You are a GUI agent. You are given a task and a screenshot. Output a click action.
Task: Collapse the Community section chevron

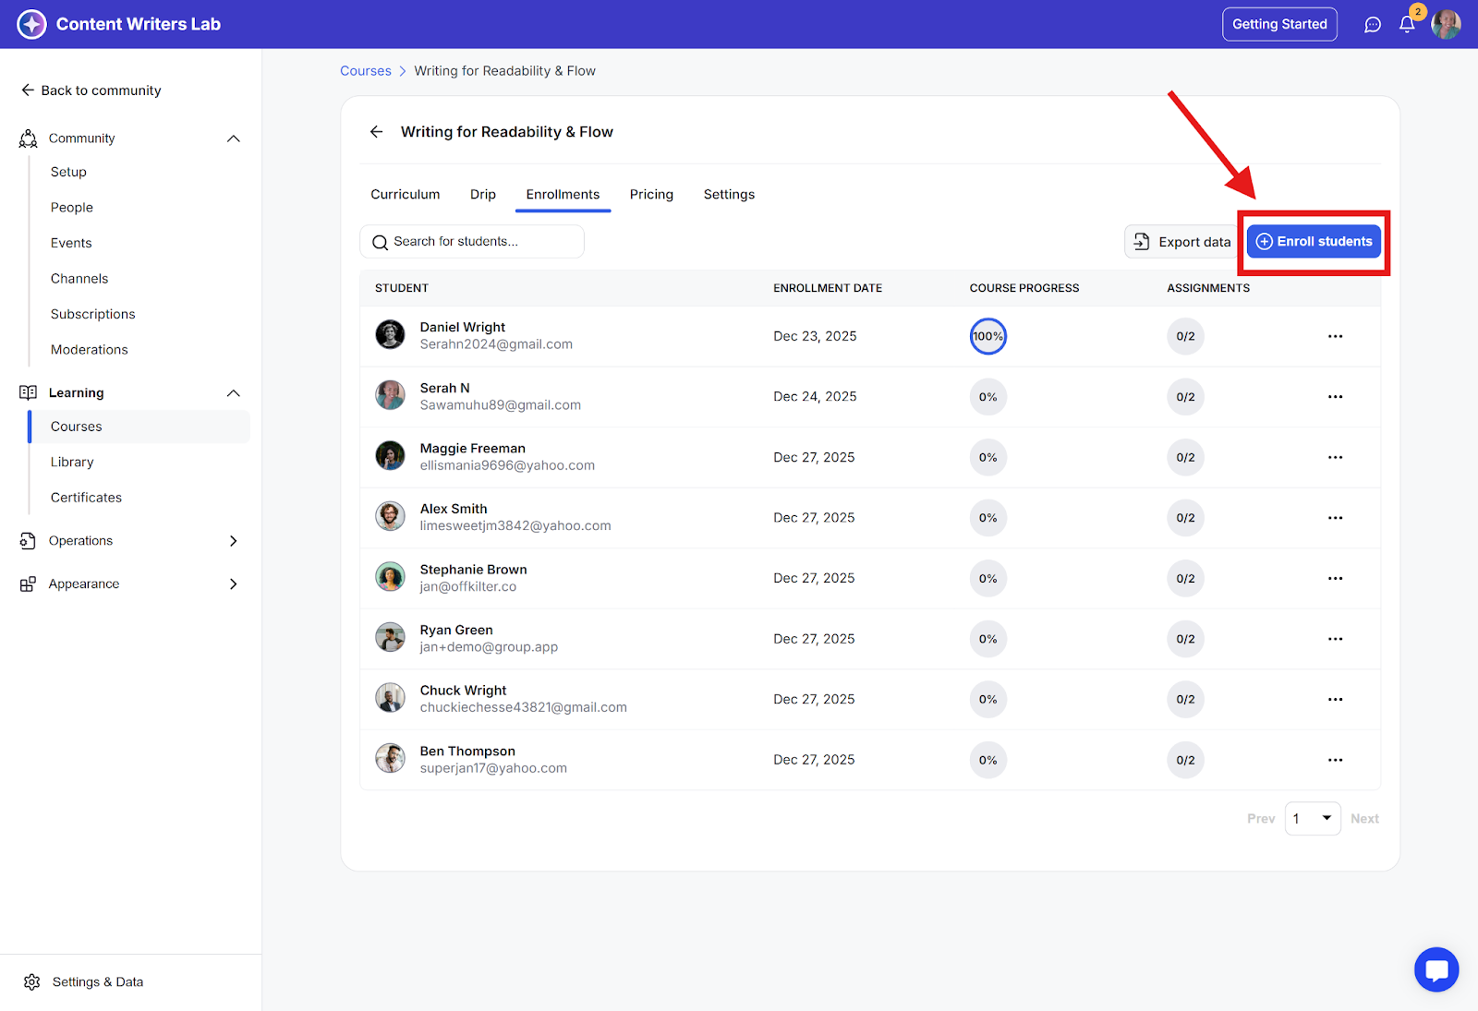[x=234, y=138]
